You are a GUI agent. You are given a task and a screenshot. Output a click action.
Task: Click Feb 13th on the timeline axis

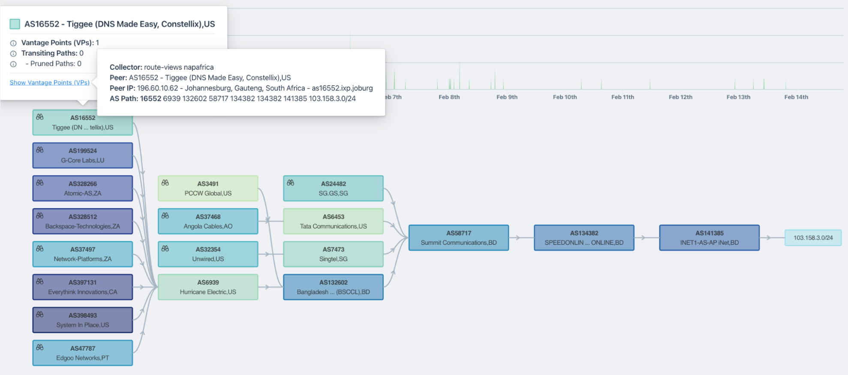click(738, 97)
